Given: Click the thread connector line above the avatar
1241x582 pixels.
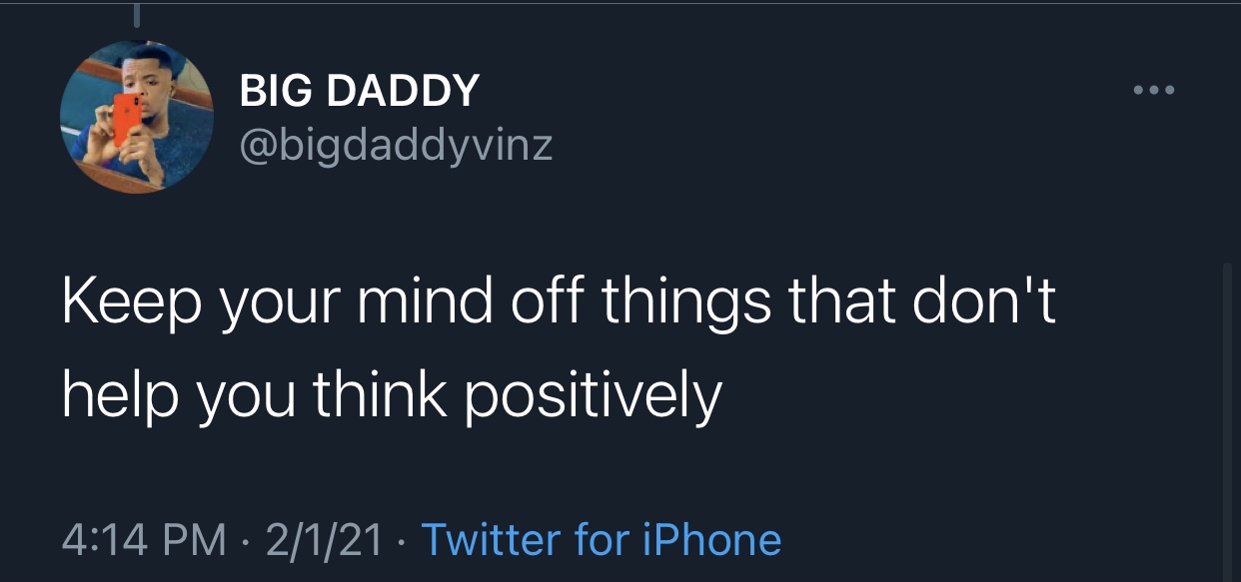Looking at the screenshot, I should click(x=136, y=14).
